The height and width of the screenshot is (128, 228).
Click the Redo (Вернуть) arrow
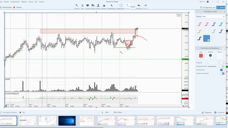[145, 6]
